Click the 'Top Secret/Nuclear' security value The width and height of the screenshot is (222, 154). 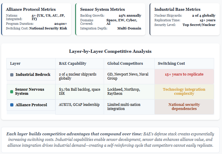[199, 25]
